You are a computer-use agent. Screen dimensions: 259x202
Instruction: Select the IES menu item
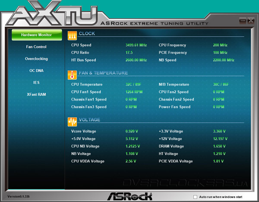click(x=36, y=82)
